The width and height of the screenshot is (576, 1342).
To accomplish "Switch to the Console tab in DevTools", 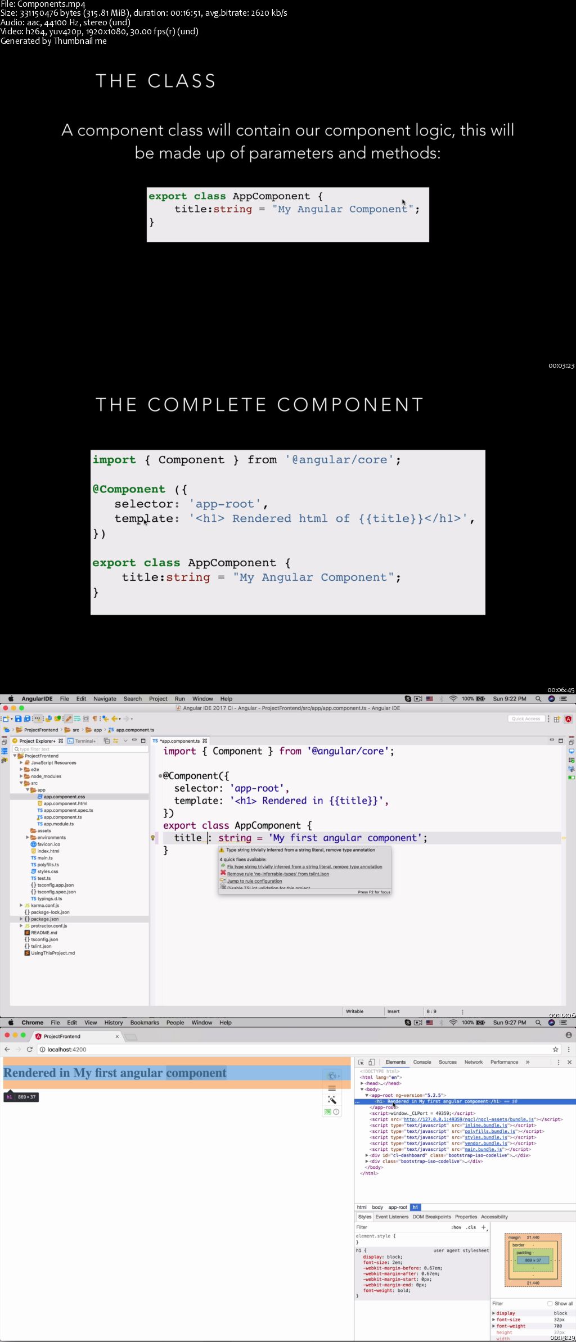I will [422, 1063].
